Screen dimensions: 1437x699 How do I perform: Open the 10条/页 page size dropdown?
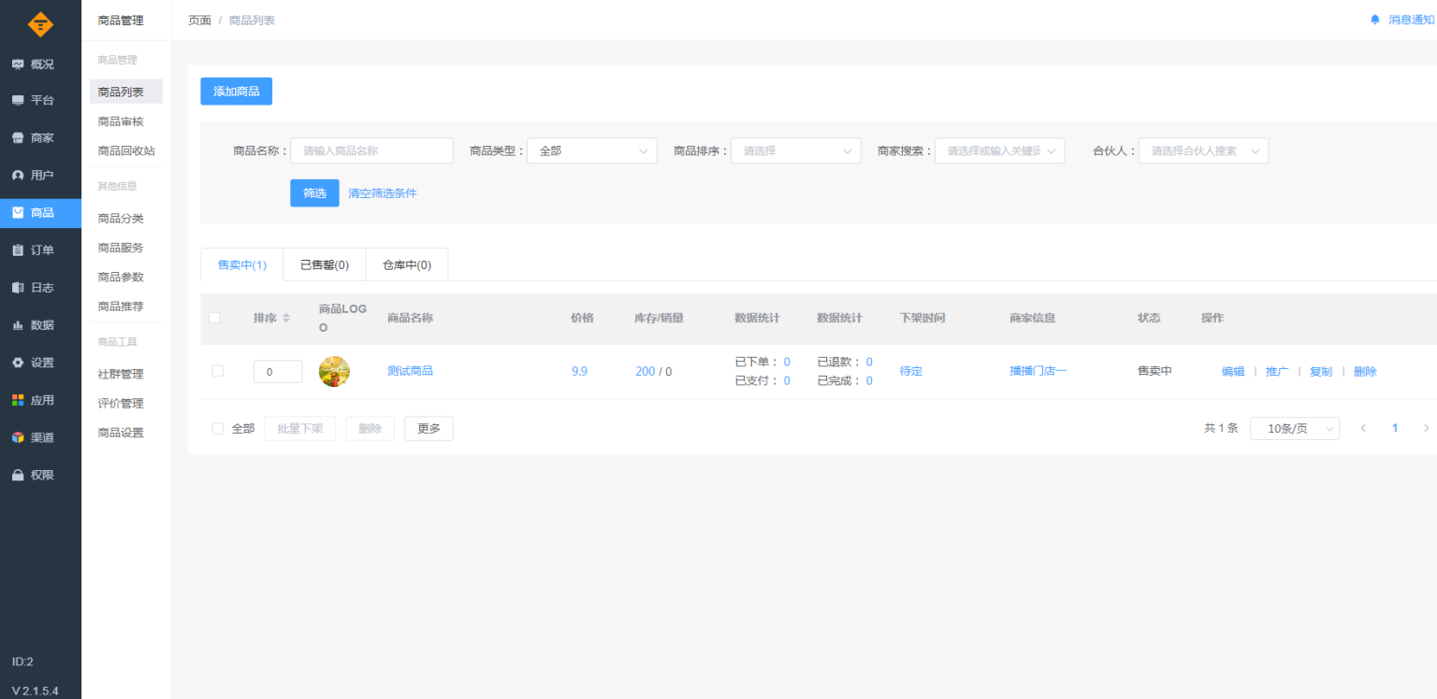point(1295,428)
